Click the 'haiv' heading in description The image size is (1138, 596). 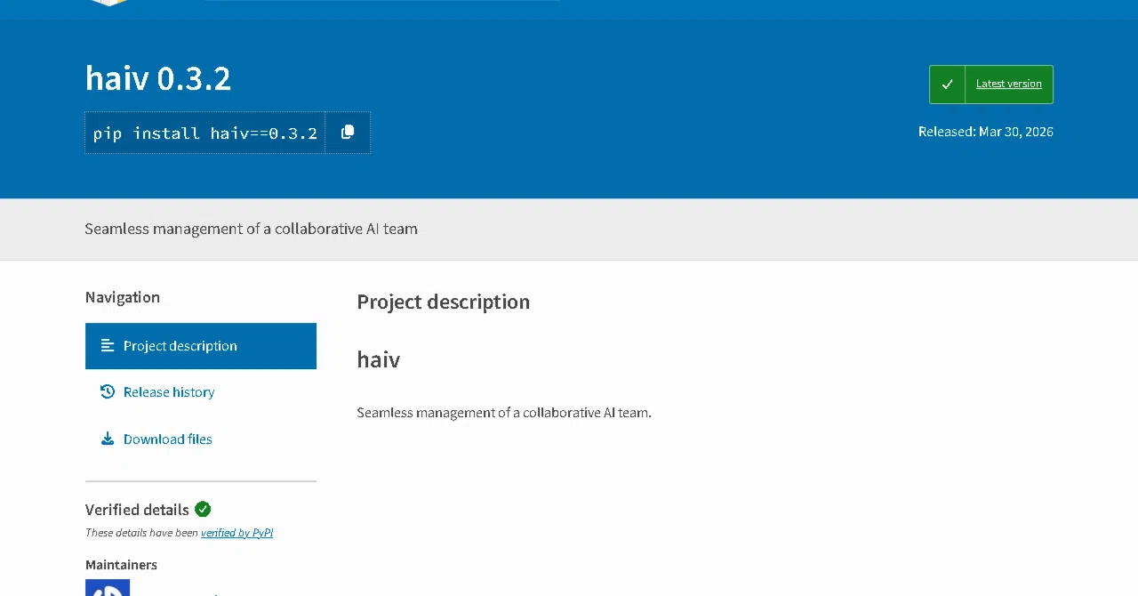(379, 359)
